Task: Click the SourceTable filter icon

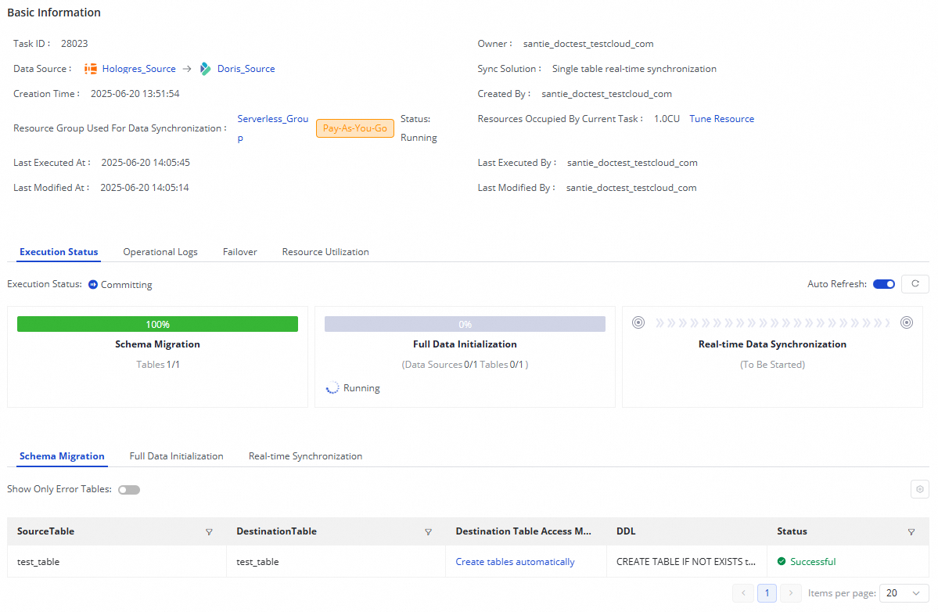Action: (x=209, y=531)
